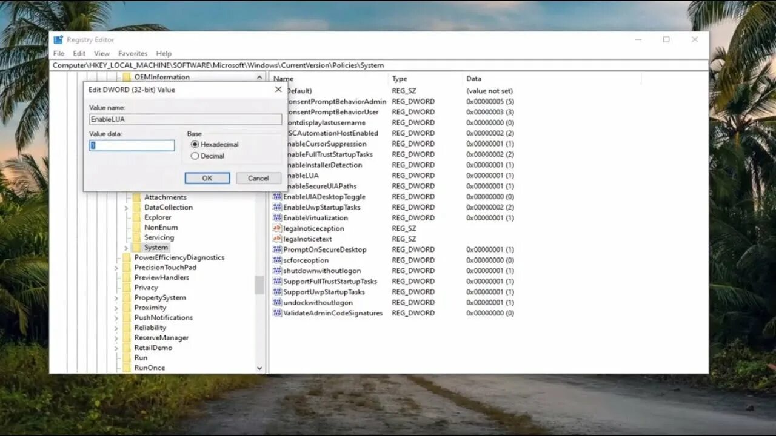Click the Reliability folder icon
This screenshot has height=436, width=776.
point(127,328)
